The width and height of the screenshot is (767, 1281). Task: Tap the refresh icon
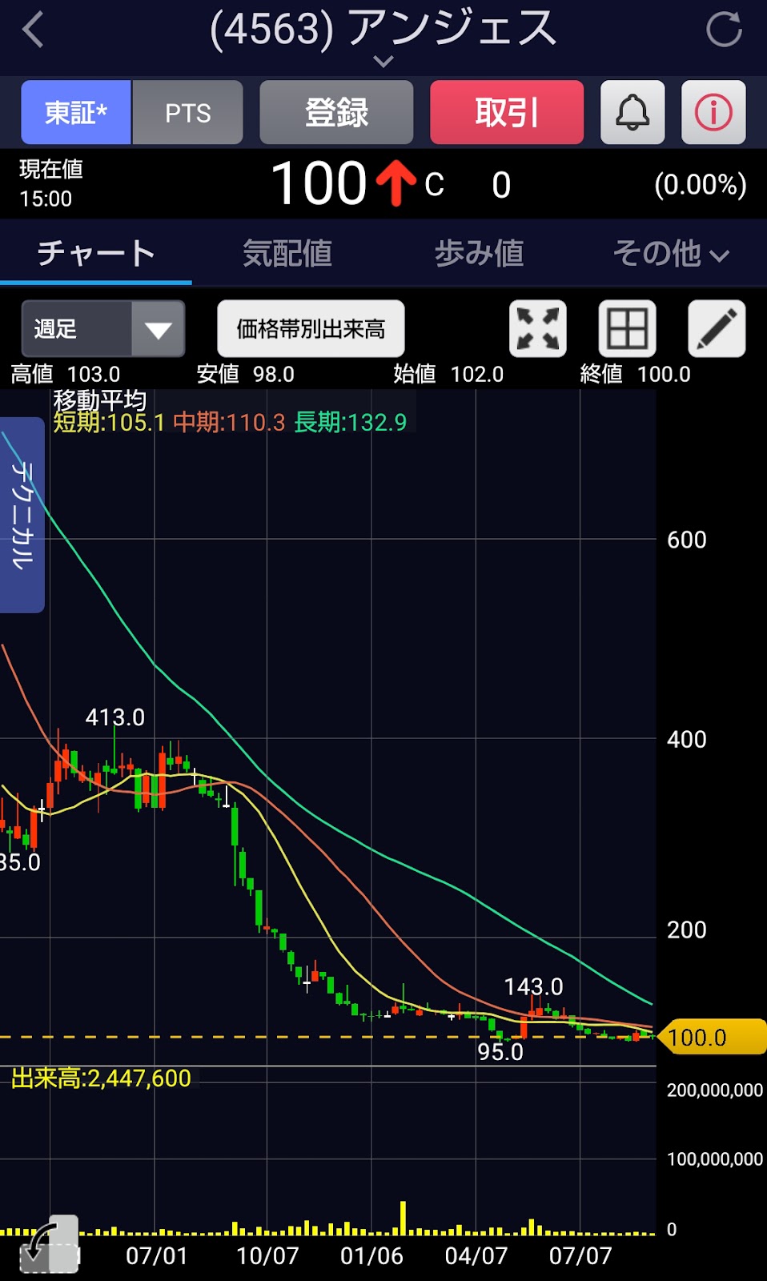click(724, 30)
